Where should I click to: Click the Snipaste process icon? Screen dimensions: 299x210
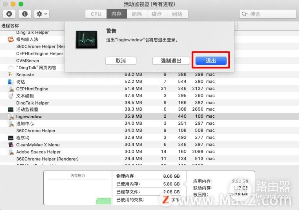(x=10, y=74)
